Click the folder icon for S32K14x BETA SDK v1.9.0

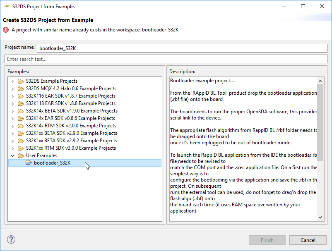point(21,111)
